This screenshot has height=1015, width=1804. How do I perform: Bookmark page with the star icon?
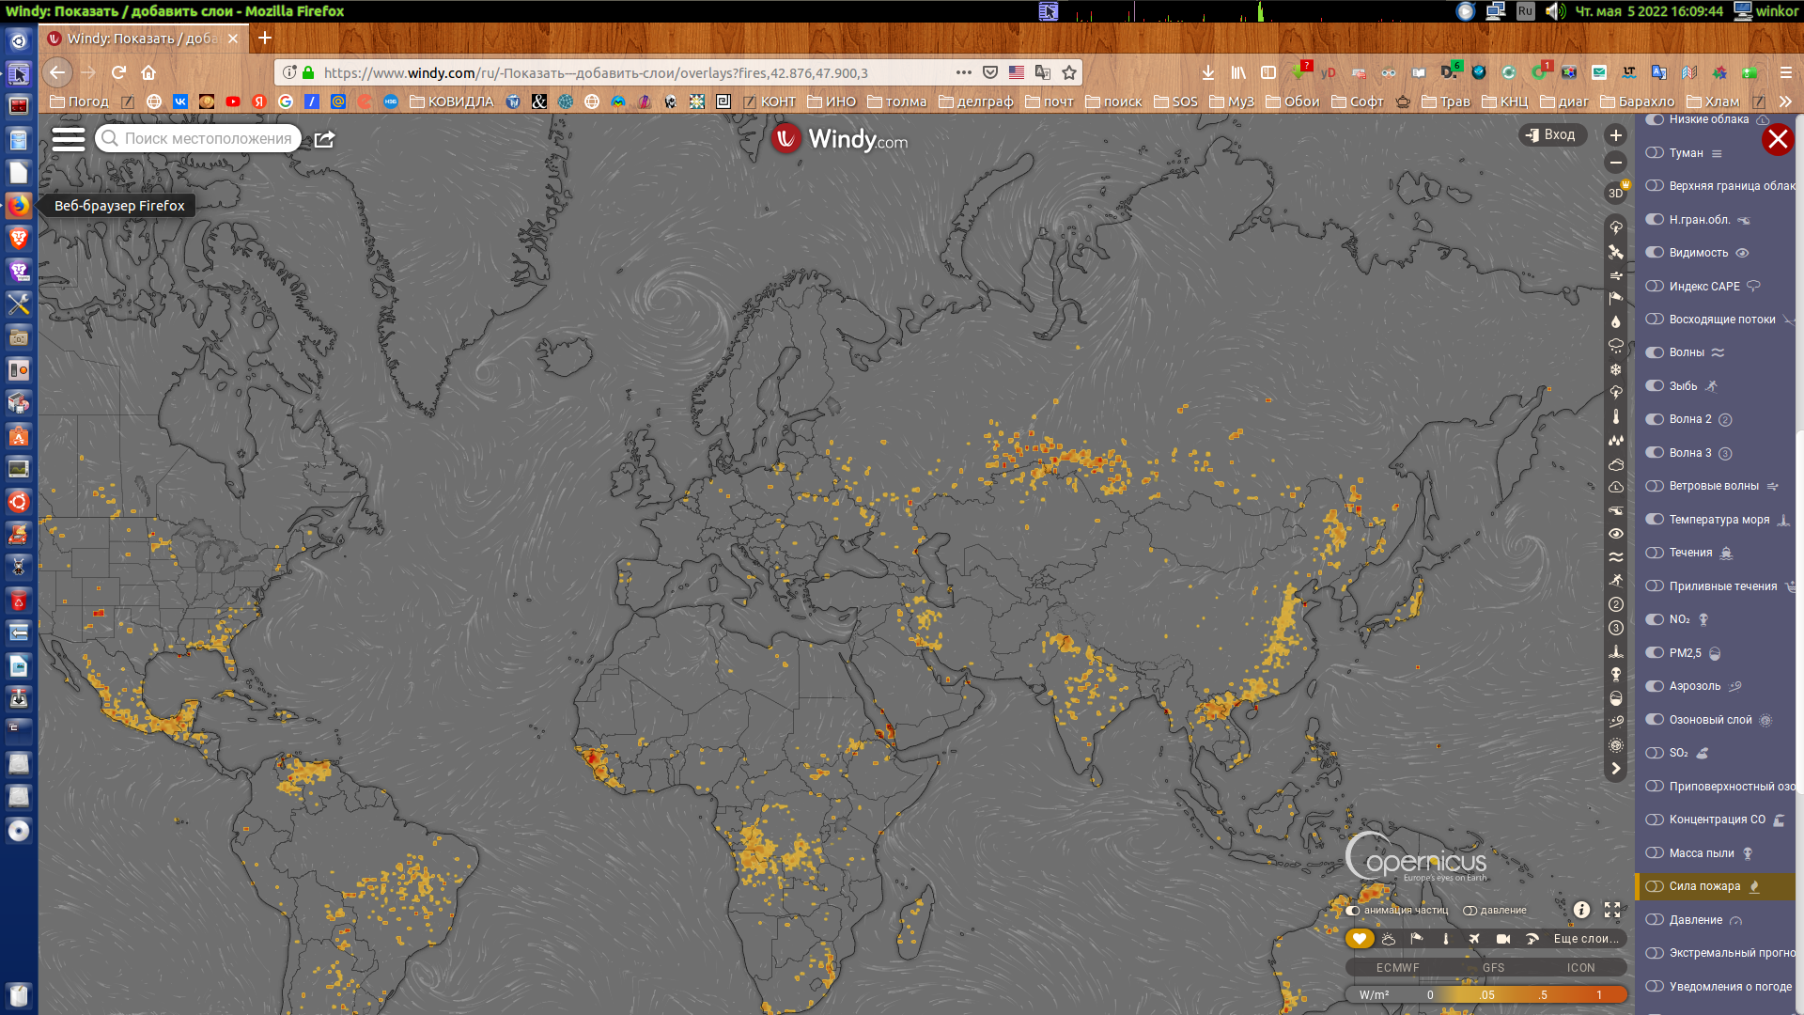pos(1069,72)
